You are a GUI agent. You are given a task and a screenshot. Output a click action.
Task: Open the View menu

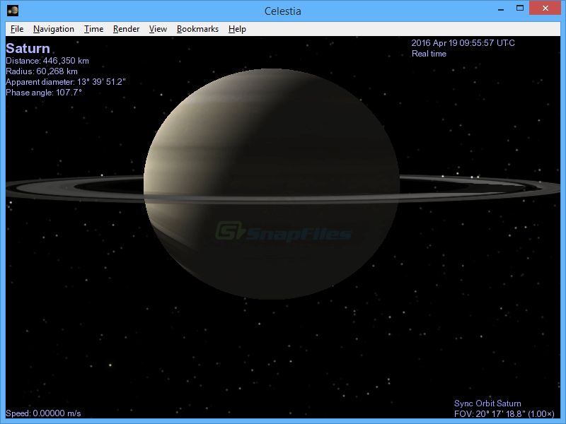(x=158, y=29)
